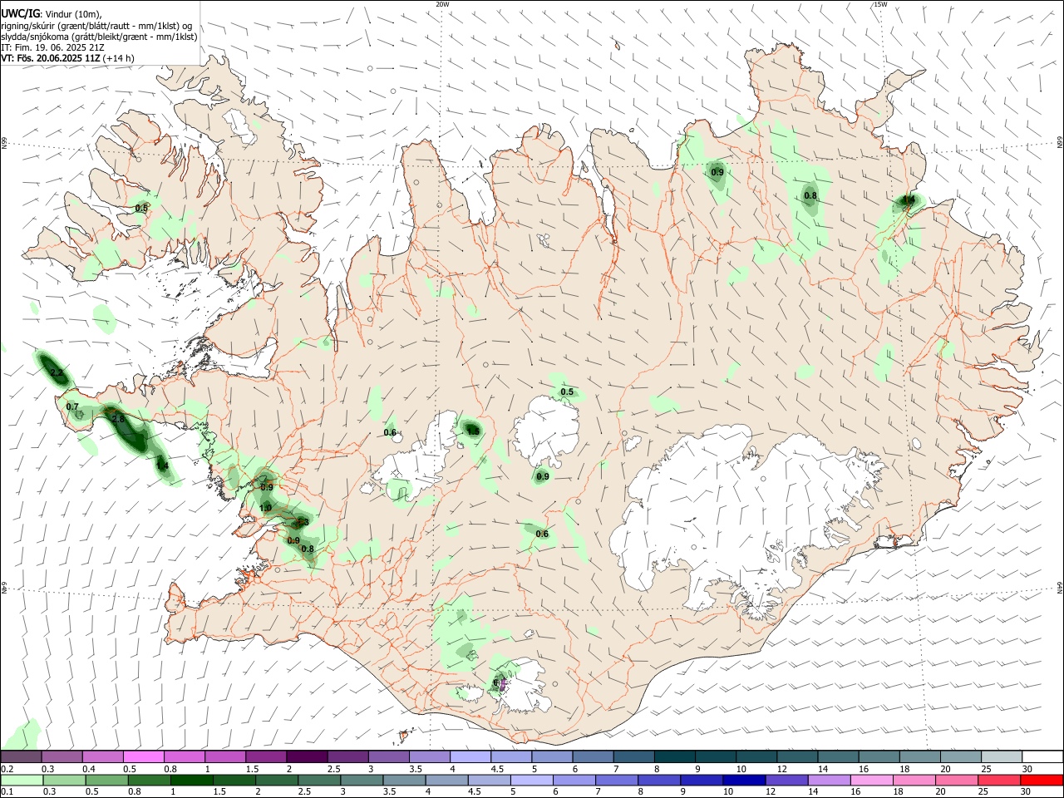The width and height of the screenshot is (1064, 798).
Task: Select snow legend swatch between 0.2 and 0.3
Action: coord(21,757)
